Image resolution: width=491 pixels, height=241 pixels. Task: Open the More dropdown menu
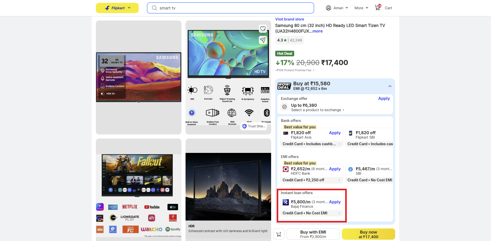(361, 8)
